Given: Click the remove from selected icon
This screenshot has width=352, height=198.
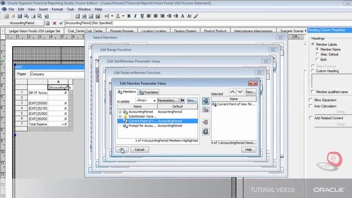Looking at the screenshot, I should [x=205, y=122].
